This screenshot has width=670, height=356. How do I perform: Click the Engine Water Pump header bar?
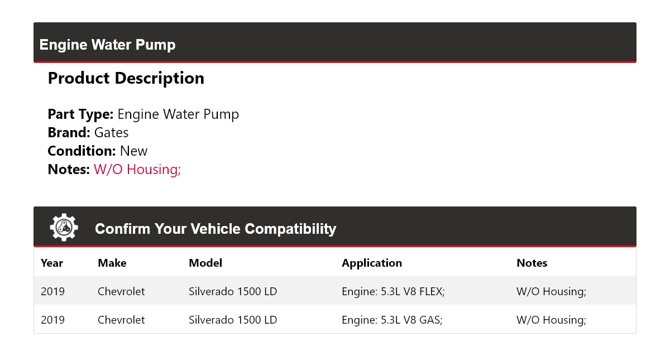[335, 43]
